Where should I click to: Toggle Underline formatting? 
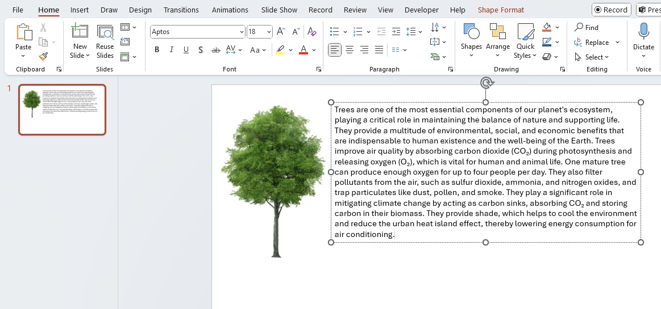[x=186, y=50]
